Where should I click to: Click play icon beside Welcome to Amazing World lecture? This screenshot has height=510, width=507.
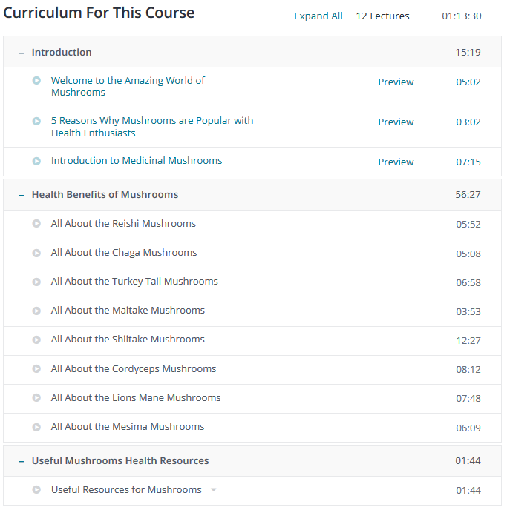click(36, 81)
